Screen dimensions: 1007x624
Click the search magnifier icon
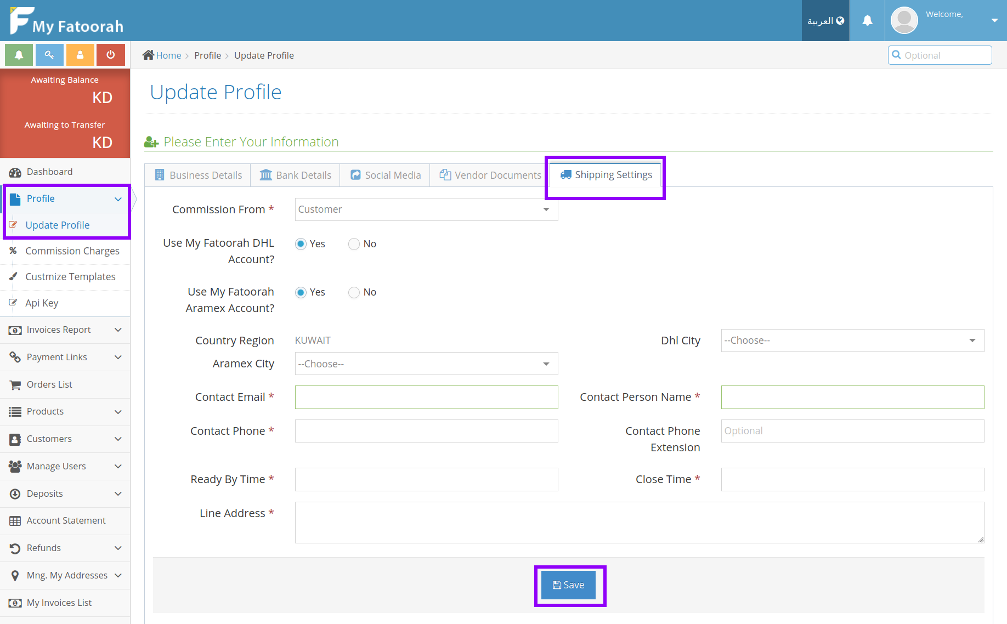tap(897, 55)
